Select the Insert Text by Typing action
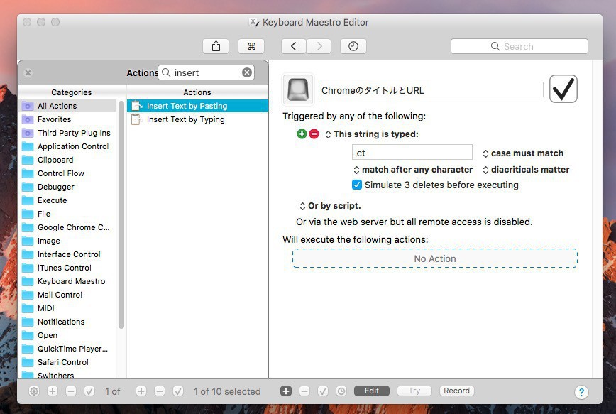The image size is (616, 414). coord(197,119)
